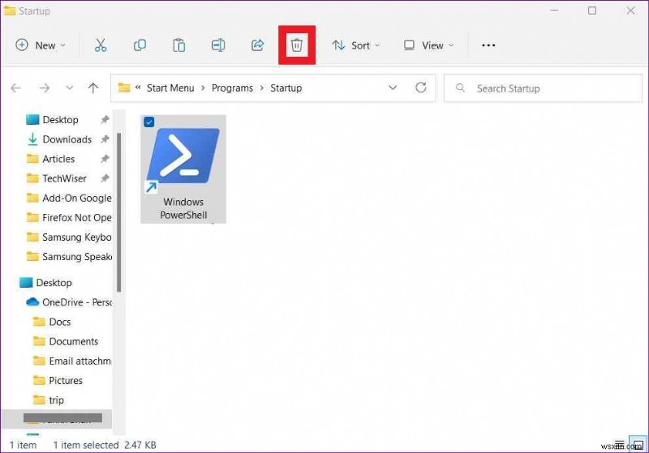Select the Desktop root tree node
The height and width of the screenshot is (453, 649).
click(54, 283)
